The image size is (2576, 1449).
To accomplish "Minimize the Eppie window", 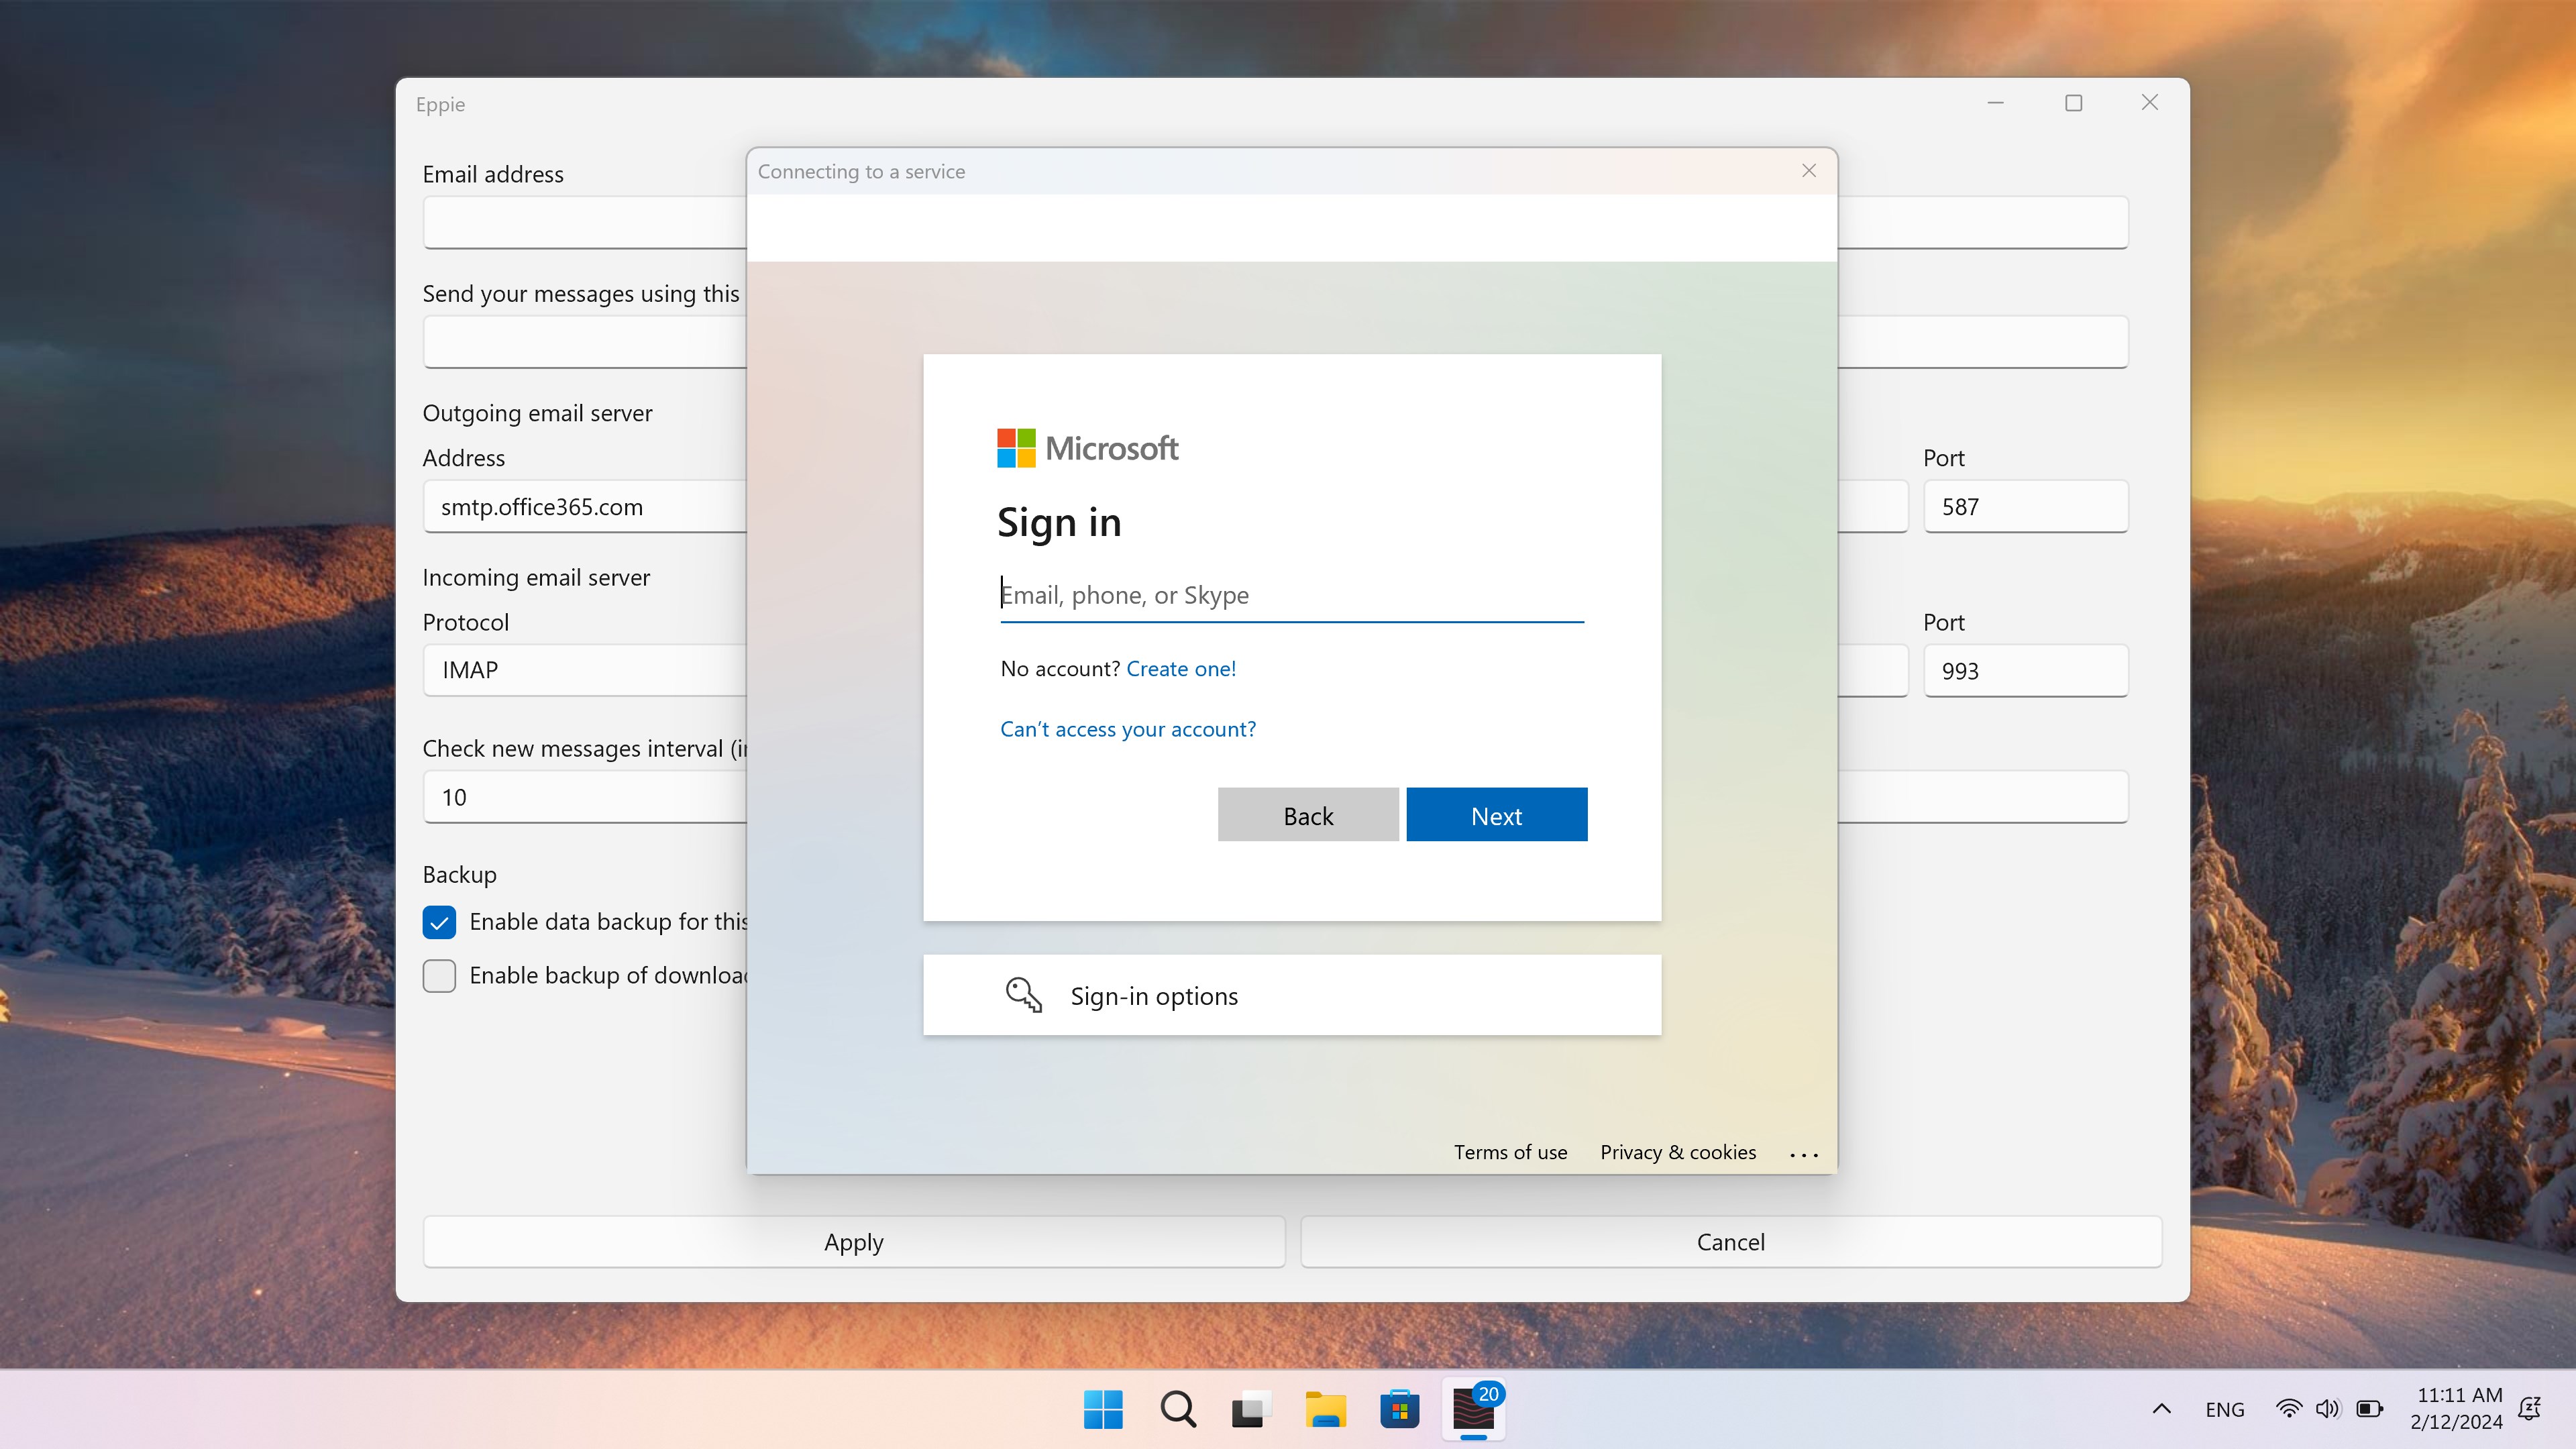I will pos(1995,103).
